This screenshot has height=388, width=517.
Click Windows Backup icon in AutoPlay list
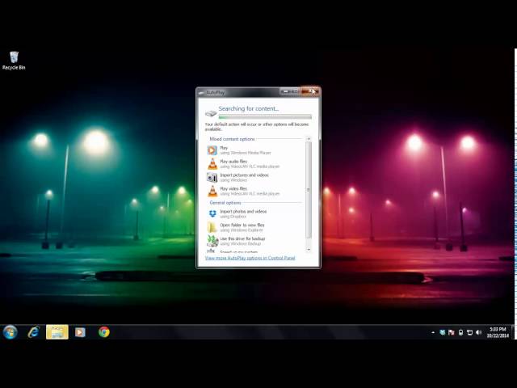212,241
